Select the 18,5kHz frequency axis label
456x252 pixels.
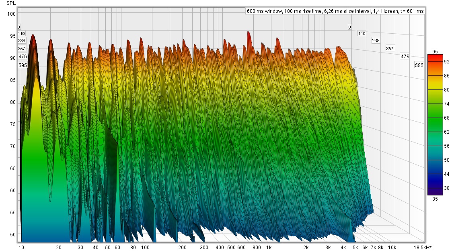click(422, 248)
